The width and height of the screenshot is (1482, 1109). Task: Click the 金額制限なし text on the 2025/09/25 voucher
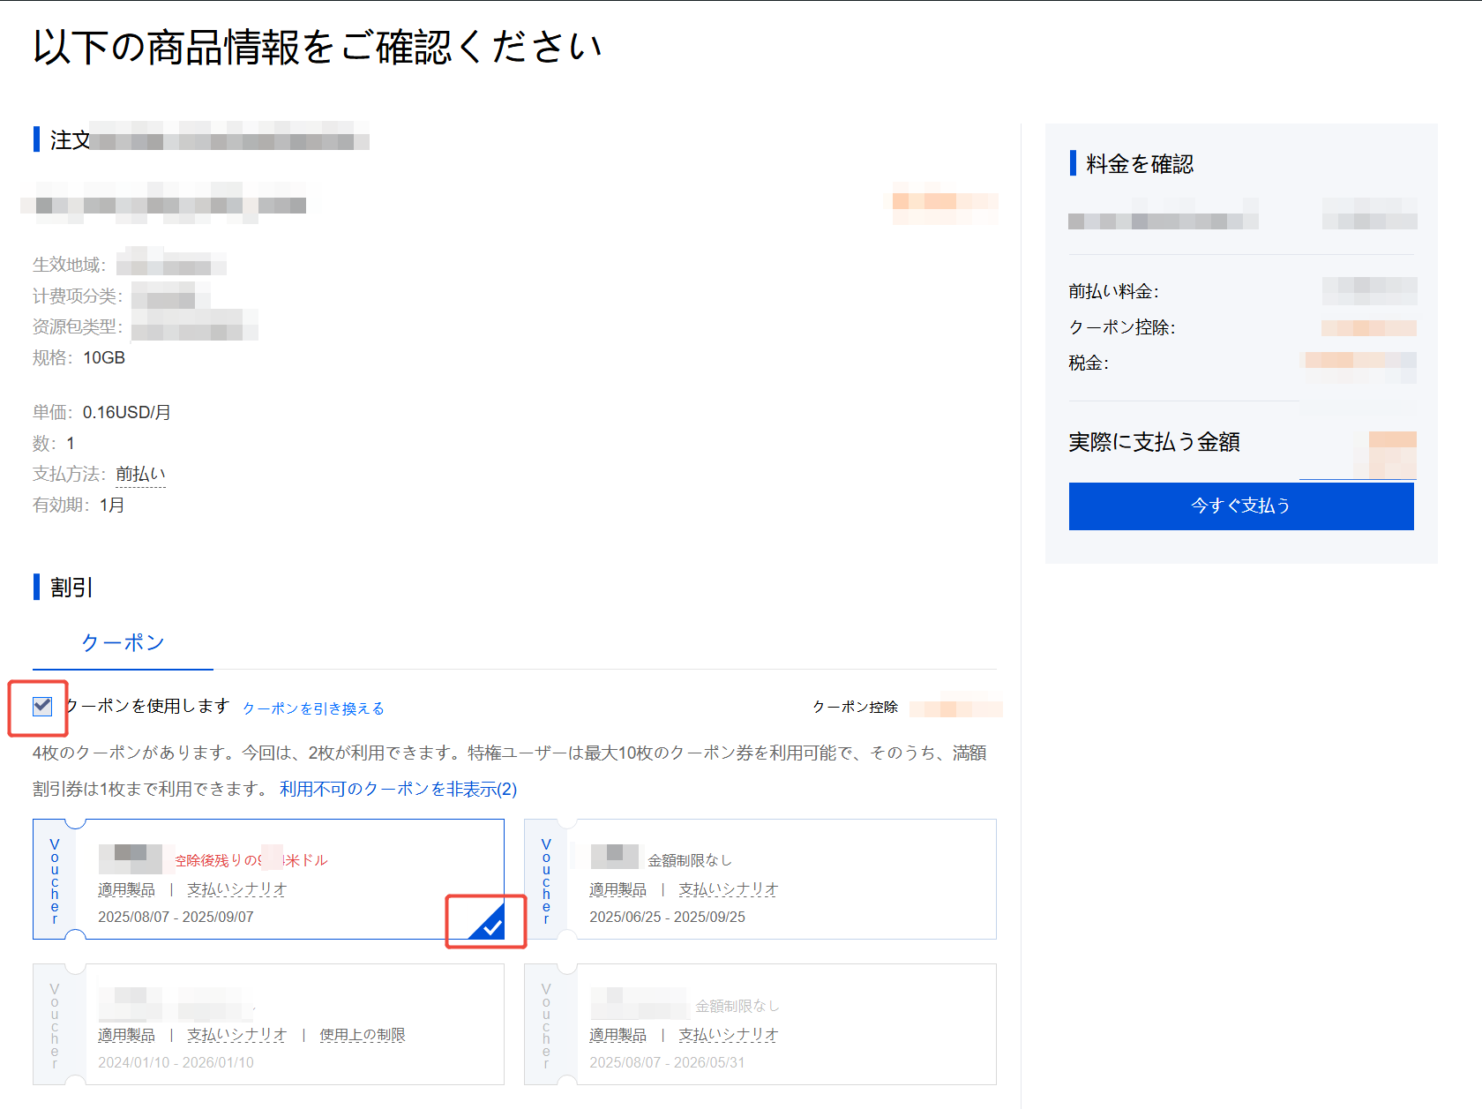click(x=690, y=860)
